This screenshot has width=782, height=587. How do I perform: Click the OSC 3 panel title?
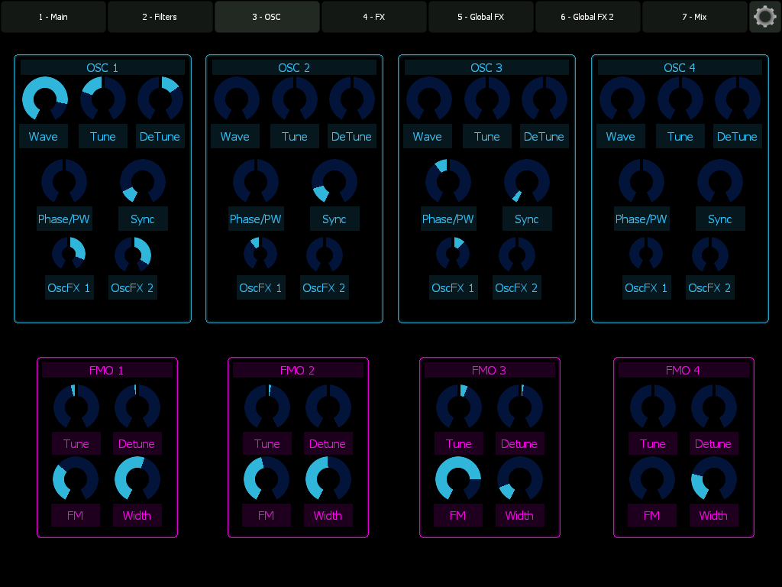tap(486, 67)
